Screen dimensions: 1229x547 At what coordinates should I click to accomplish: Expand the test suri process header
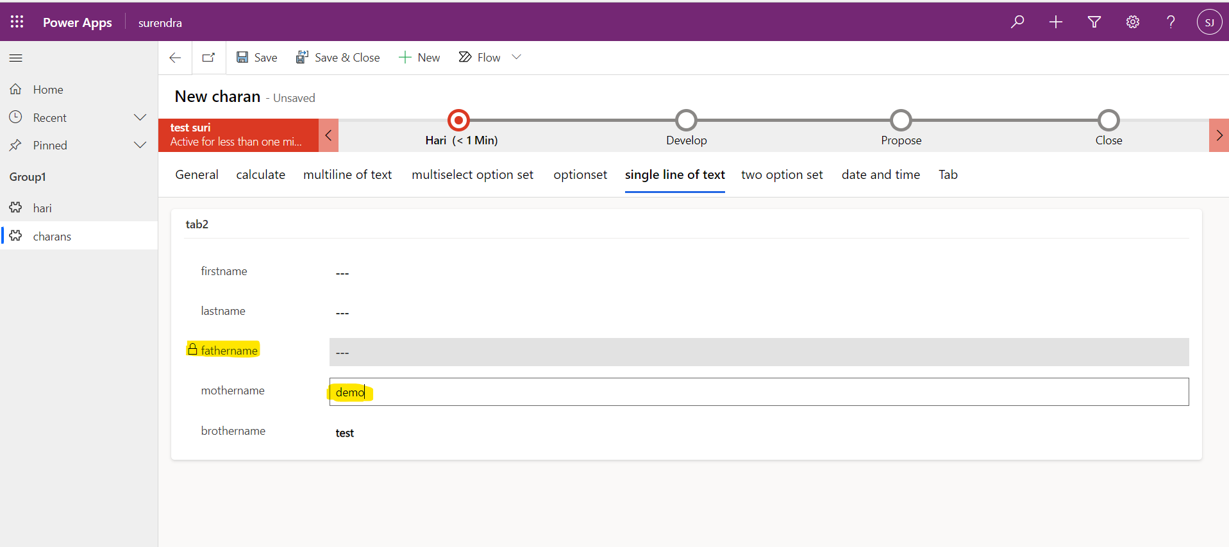[238, 135]
